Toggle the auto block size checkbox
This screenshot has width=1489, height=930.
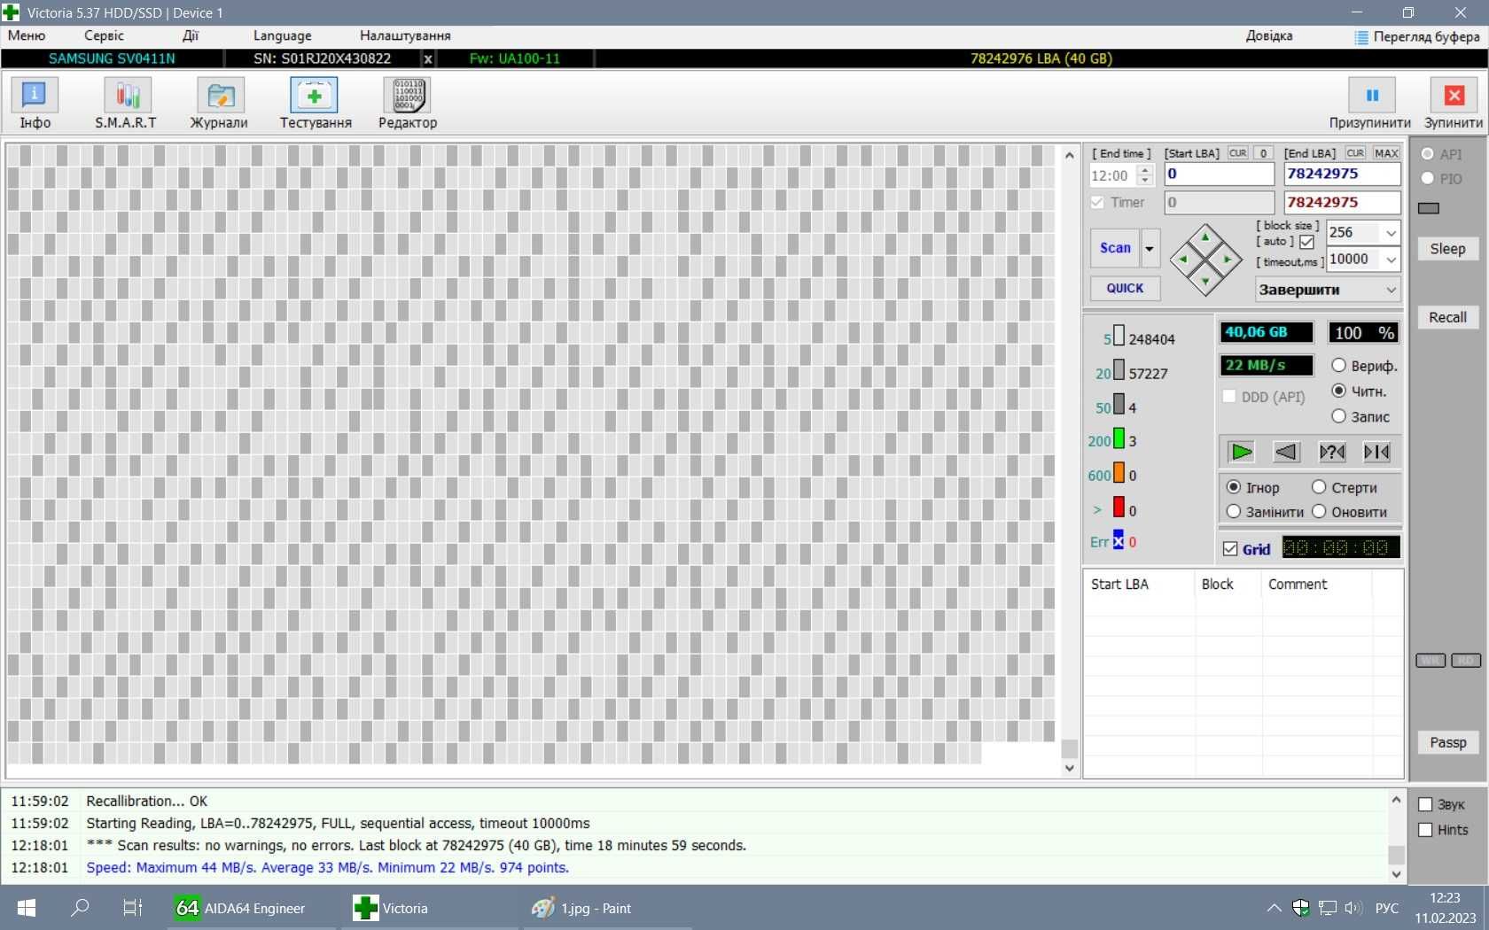click(x=1306, y=242)
